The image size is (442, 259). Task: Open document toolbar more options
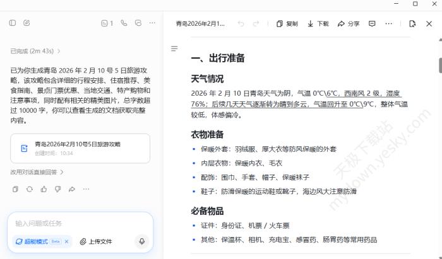(388, 24)
